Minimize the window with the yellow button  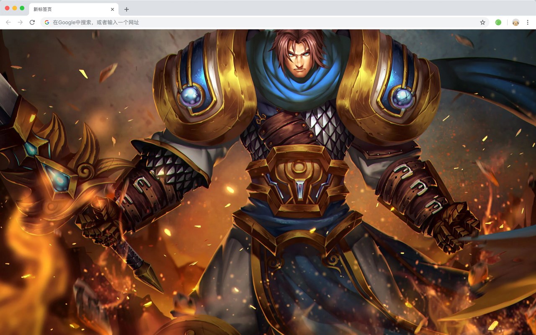[x=15, y=8]
